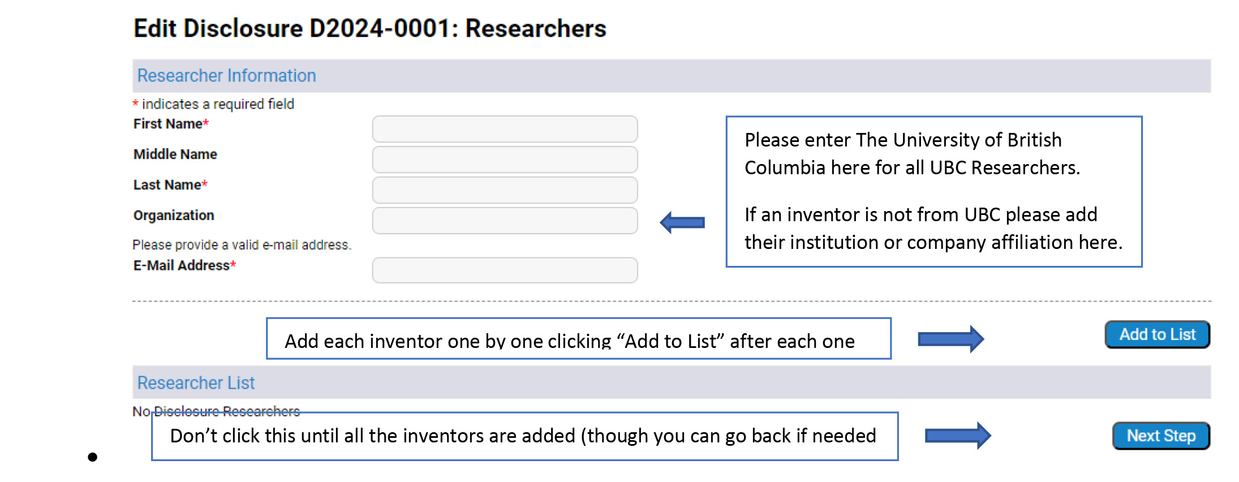
Task: Click the arrow beside the Next Step note
Action: coord(958,435)
